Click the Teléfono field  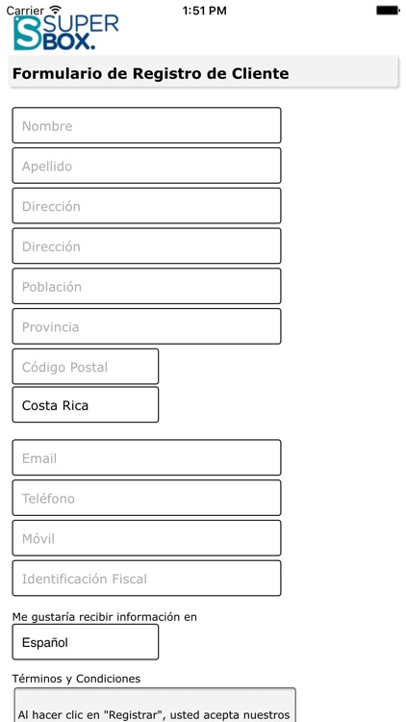click(x=146, y=498)
